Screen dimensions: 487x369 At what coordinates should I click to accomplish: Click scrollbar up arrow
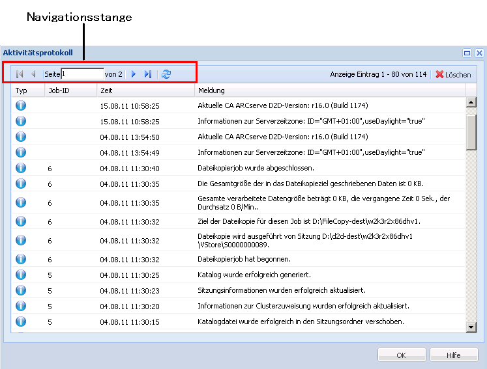click(471, 102)
